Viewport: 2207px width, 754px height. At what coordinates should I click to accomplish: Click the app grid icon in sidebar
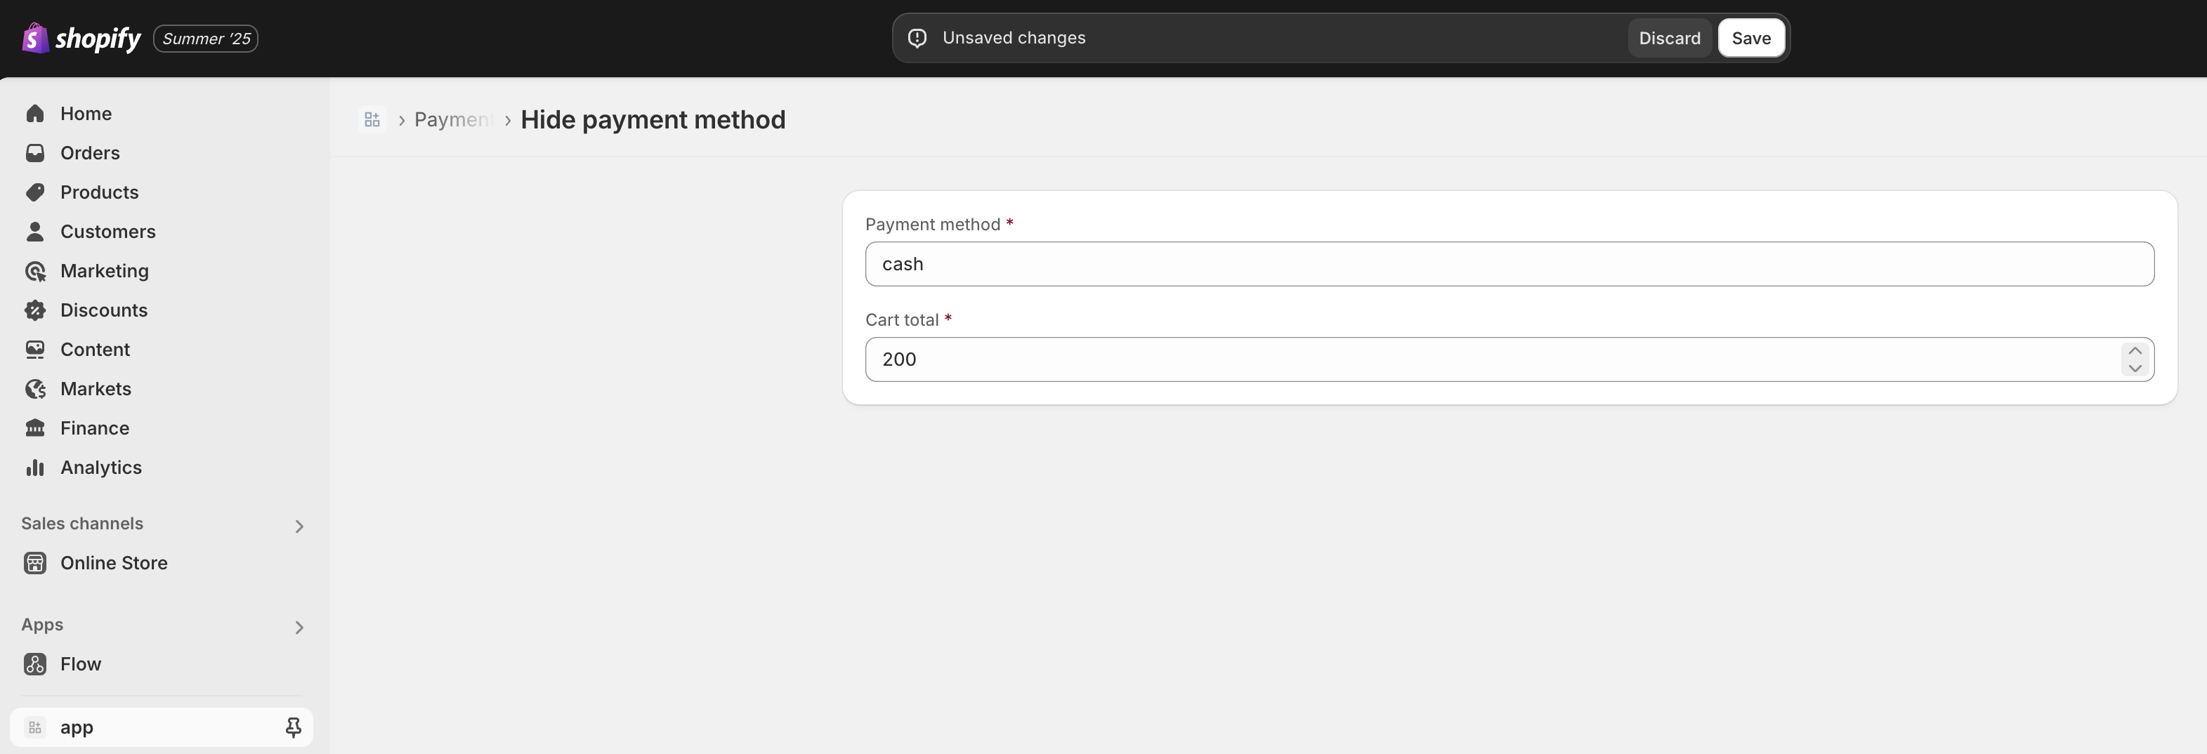35,727
